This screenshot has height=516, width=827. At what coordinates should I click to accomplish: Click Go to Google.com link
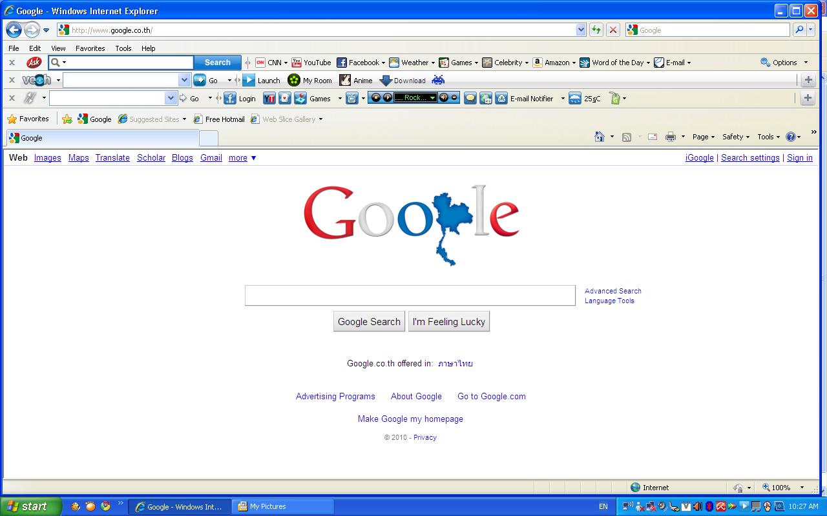(492, 396)
